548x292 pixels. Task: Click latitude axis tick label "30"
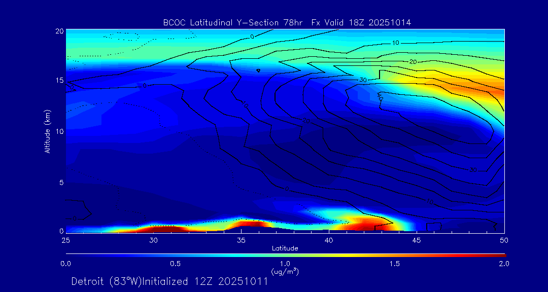pyautogui.click(x=153, y=240)
